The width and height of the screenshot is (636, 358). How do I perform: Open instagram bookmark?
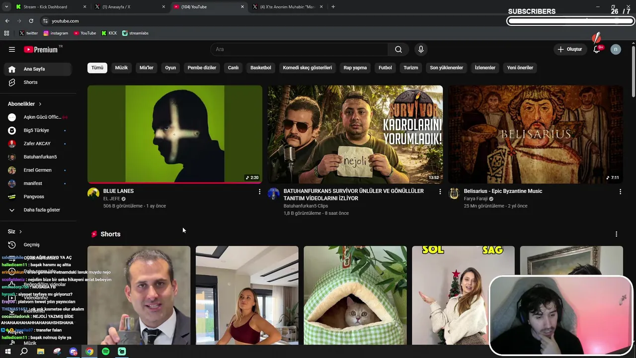tap(56, 33)
